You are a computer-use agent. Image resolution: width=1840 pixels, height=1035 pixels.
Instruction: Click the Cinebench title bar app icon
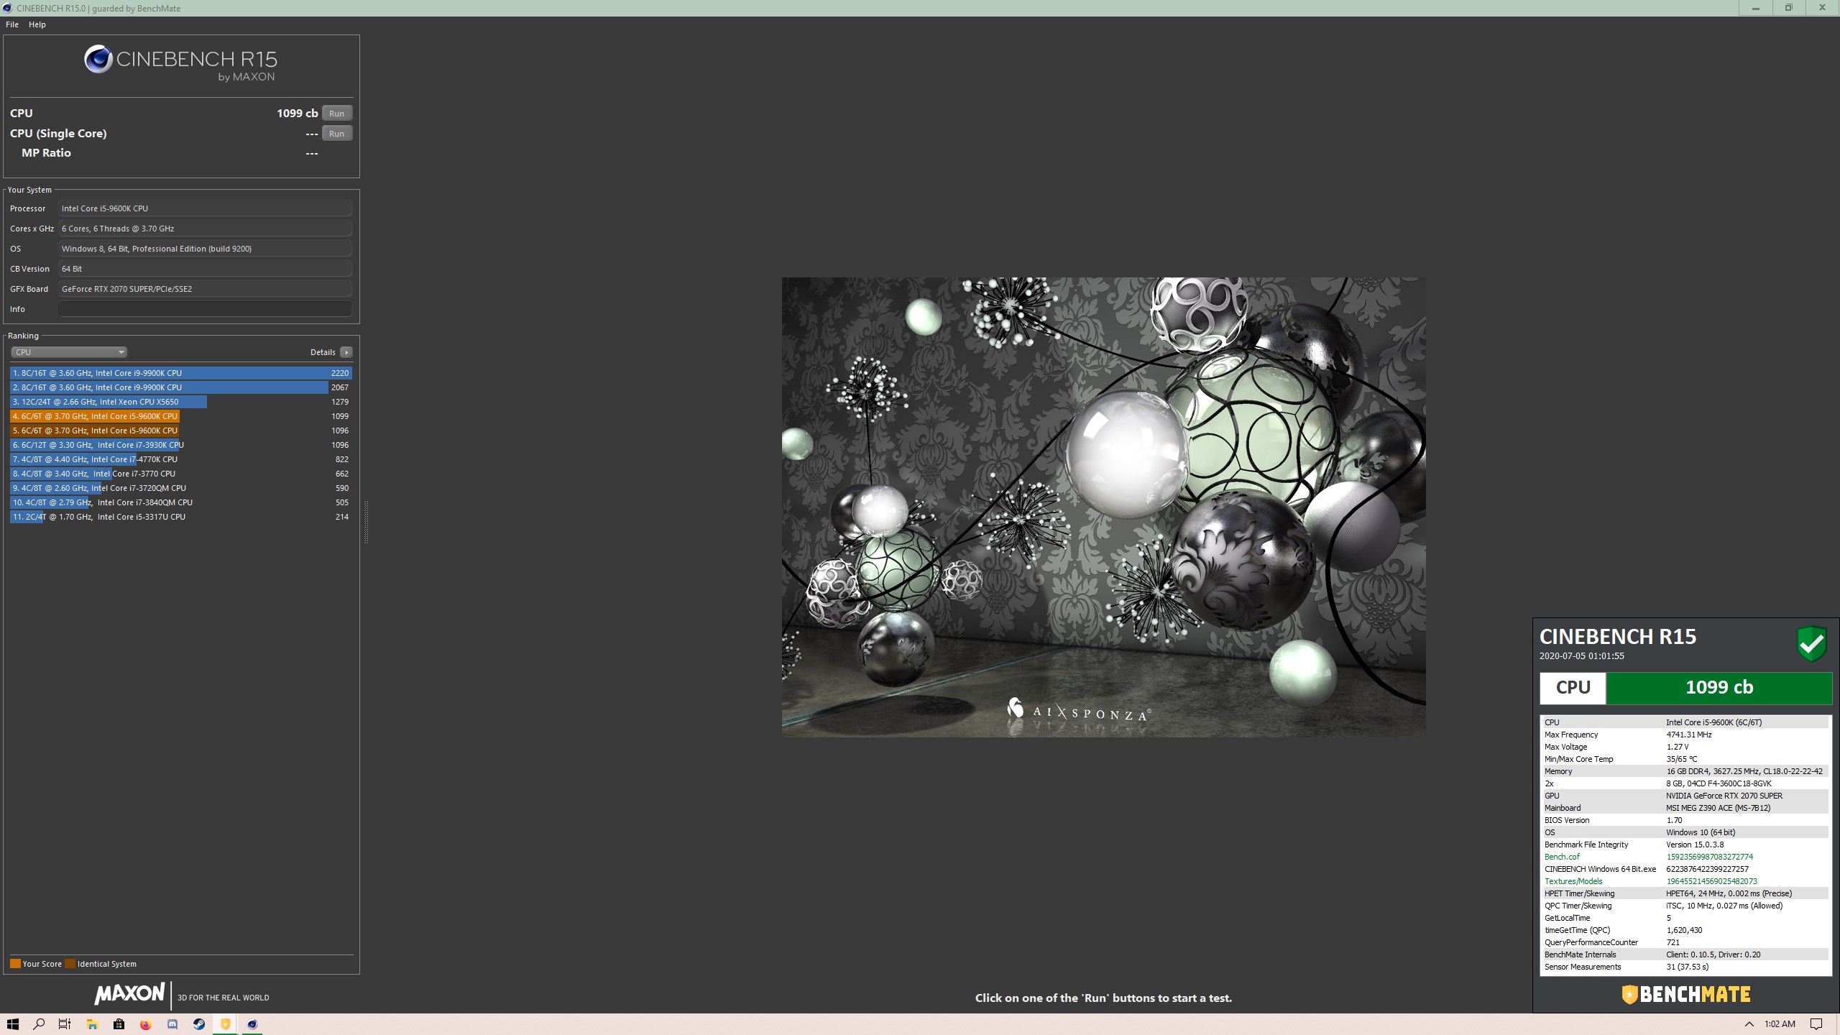(x=7, y=8)
